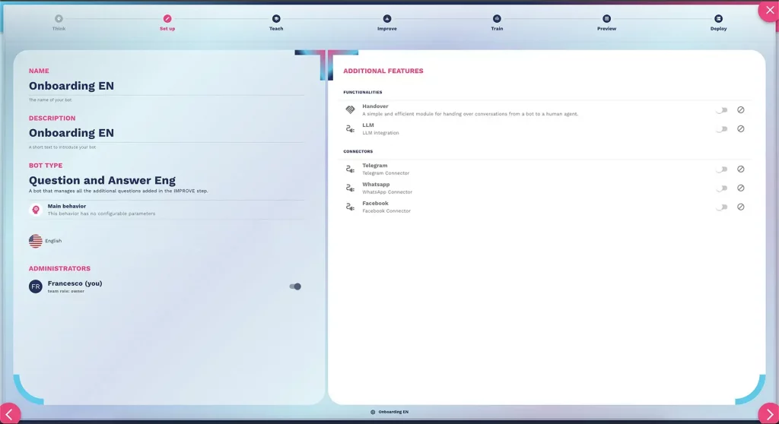This screenshot has height=424, width=779.
Task: Click the disabled icon next to Whatsapp
Action: pyautogui.click(x=741, y=188)
